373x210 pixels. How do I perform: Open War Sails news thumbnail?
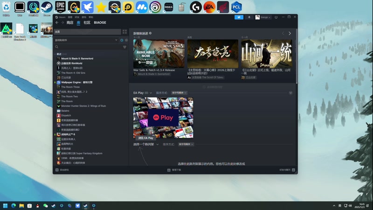[x=159, y=54]
